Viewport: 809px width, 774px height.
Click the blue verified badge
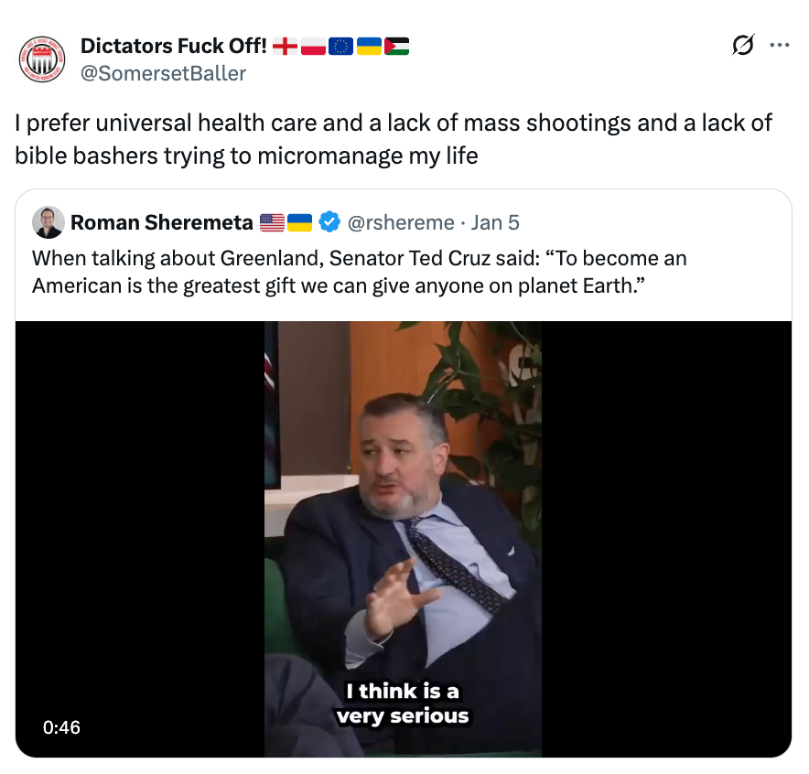click(x=329, y=222)
